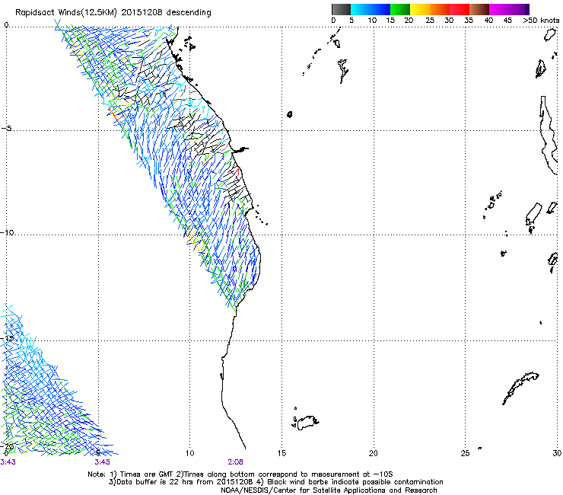This screenshot has height=495, width=563.
Task: Click the longitude label '15' on bottom axis
Action: coord(281,453)
